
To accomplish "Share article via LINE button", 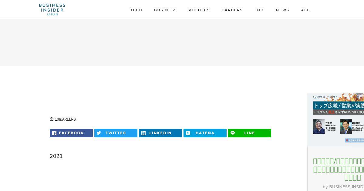I will (250, 133).
